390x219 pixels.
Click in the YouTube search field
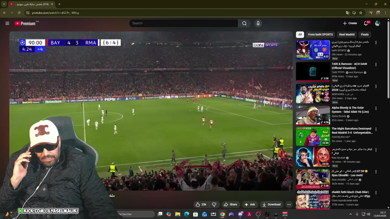183,23
